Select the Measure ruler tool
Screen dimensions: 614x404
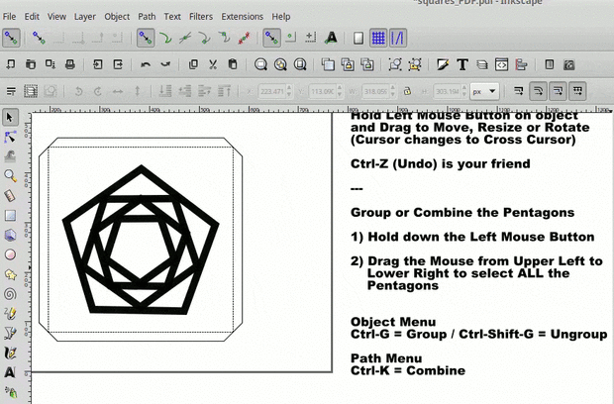(x=10, y=195)
